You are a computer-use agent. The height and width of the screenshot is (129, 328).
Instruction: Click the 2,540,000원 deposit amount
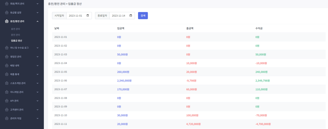point(124,81)
